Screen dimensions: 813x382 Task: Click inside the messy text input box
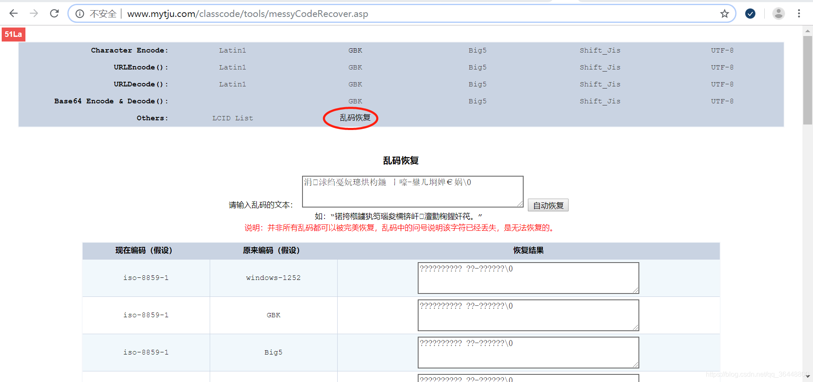coord(412,191)
